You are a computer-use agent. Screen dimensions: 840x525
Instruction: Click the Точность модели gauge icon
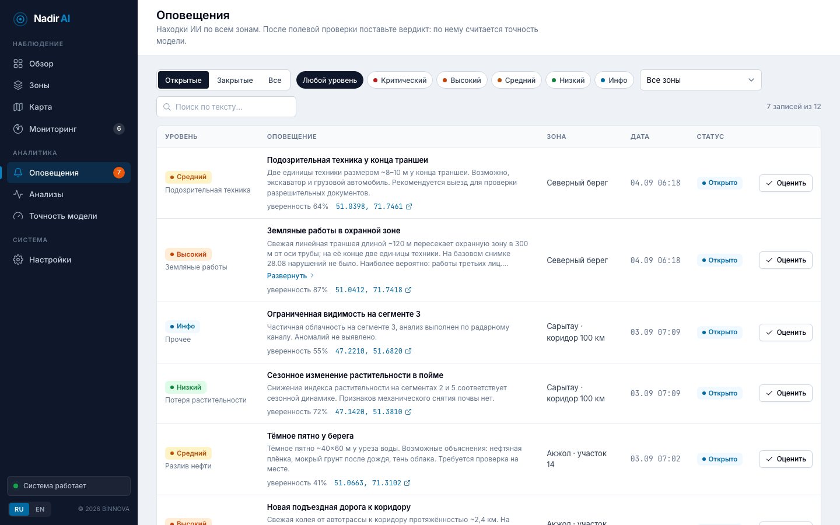18,216
